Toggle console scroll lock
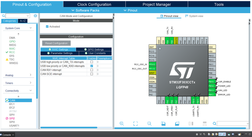The image size is (252, 137). pos(213,134)
